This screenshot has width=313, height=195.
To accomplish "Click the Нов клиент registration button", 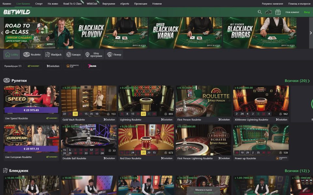I will pos(292,12).
